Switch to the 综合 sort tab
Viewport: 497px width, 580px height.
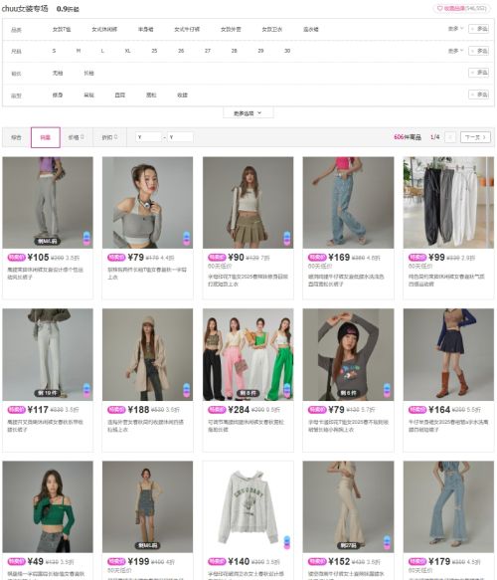pos(16,137)
